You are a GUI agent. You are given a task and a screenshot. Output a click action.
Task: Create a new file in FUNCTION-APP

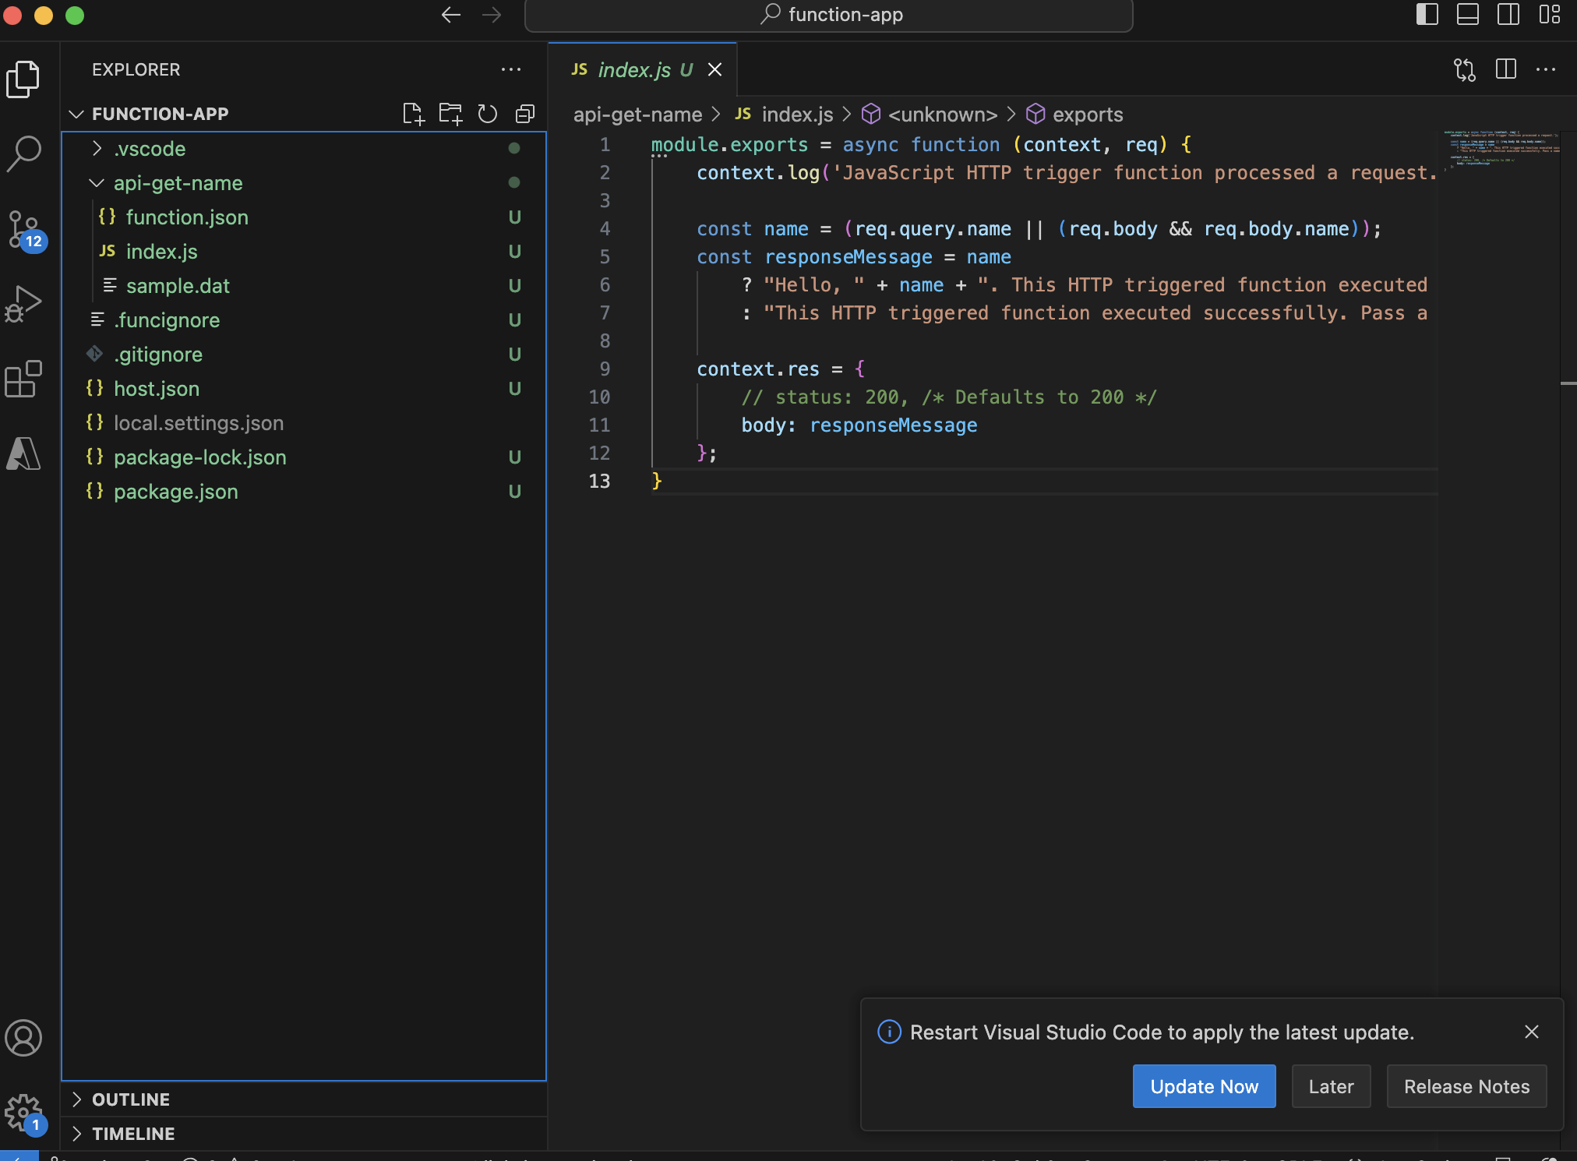click(x=413, y=114)
